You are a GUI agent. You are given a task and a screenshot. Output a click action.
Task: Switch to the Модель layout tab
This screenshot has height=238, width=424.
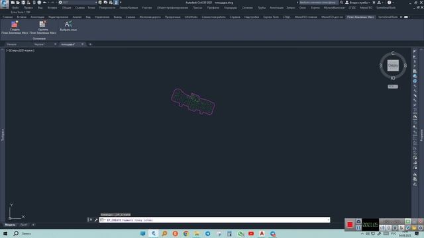(x=10, y=225)
